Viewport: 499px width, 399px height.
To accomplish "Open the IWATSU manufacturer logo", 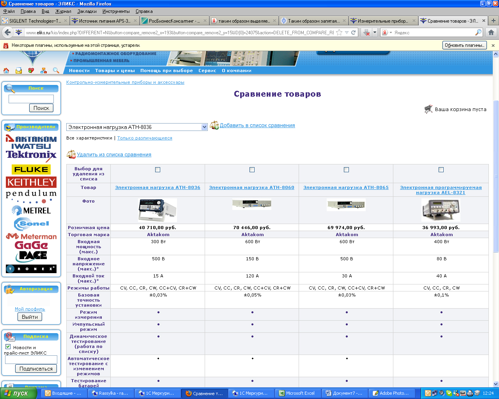I will point(31,147).
